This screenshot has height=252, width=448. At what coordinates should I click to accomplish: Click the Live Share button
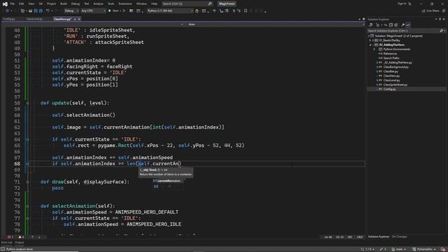coord(430,11)
